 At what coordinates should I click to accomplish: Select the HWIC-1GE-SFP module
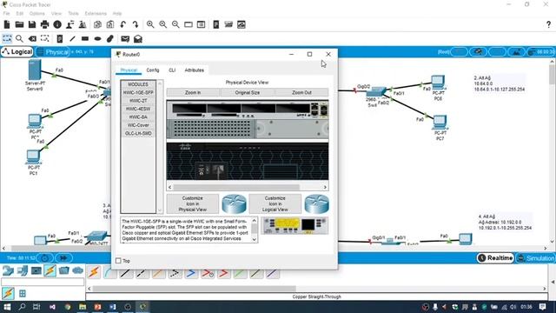tap(138, 92)
